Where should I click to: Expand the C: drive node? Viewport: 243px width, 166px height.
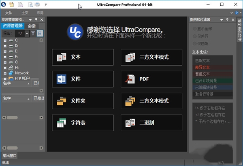click(5, 40)
